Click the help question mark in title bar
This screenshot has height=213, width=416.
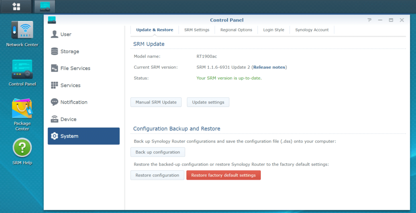pos(369,20)
